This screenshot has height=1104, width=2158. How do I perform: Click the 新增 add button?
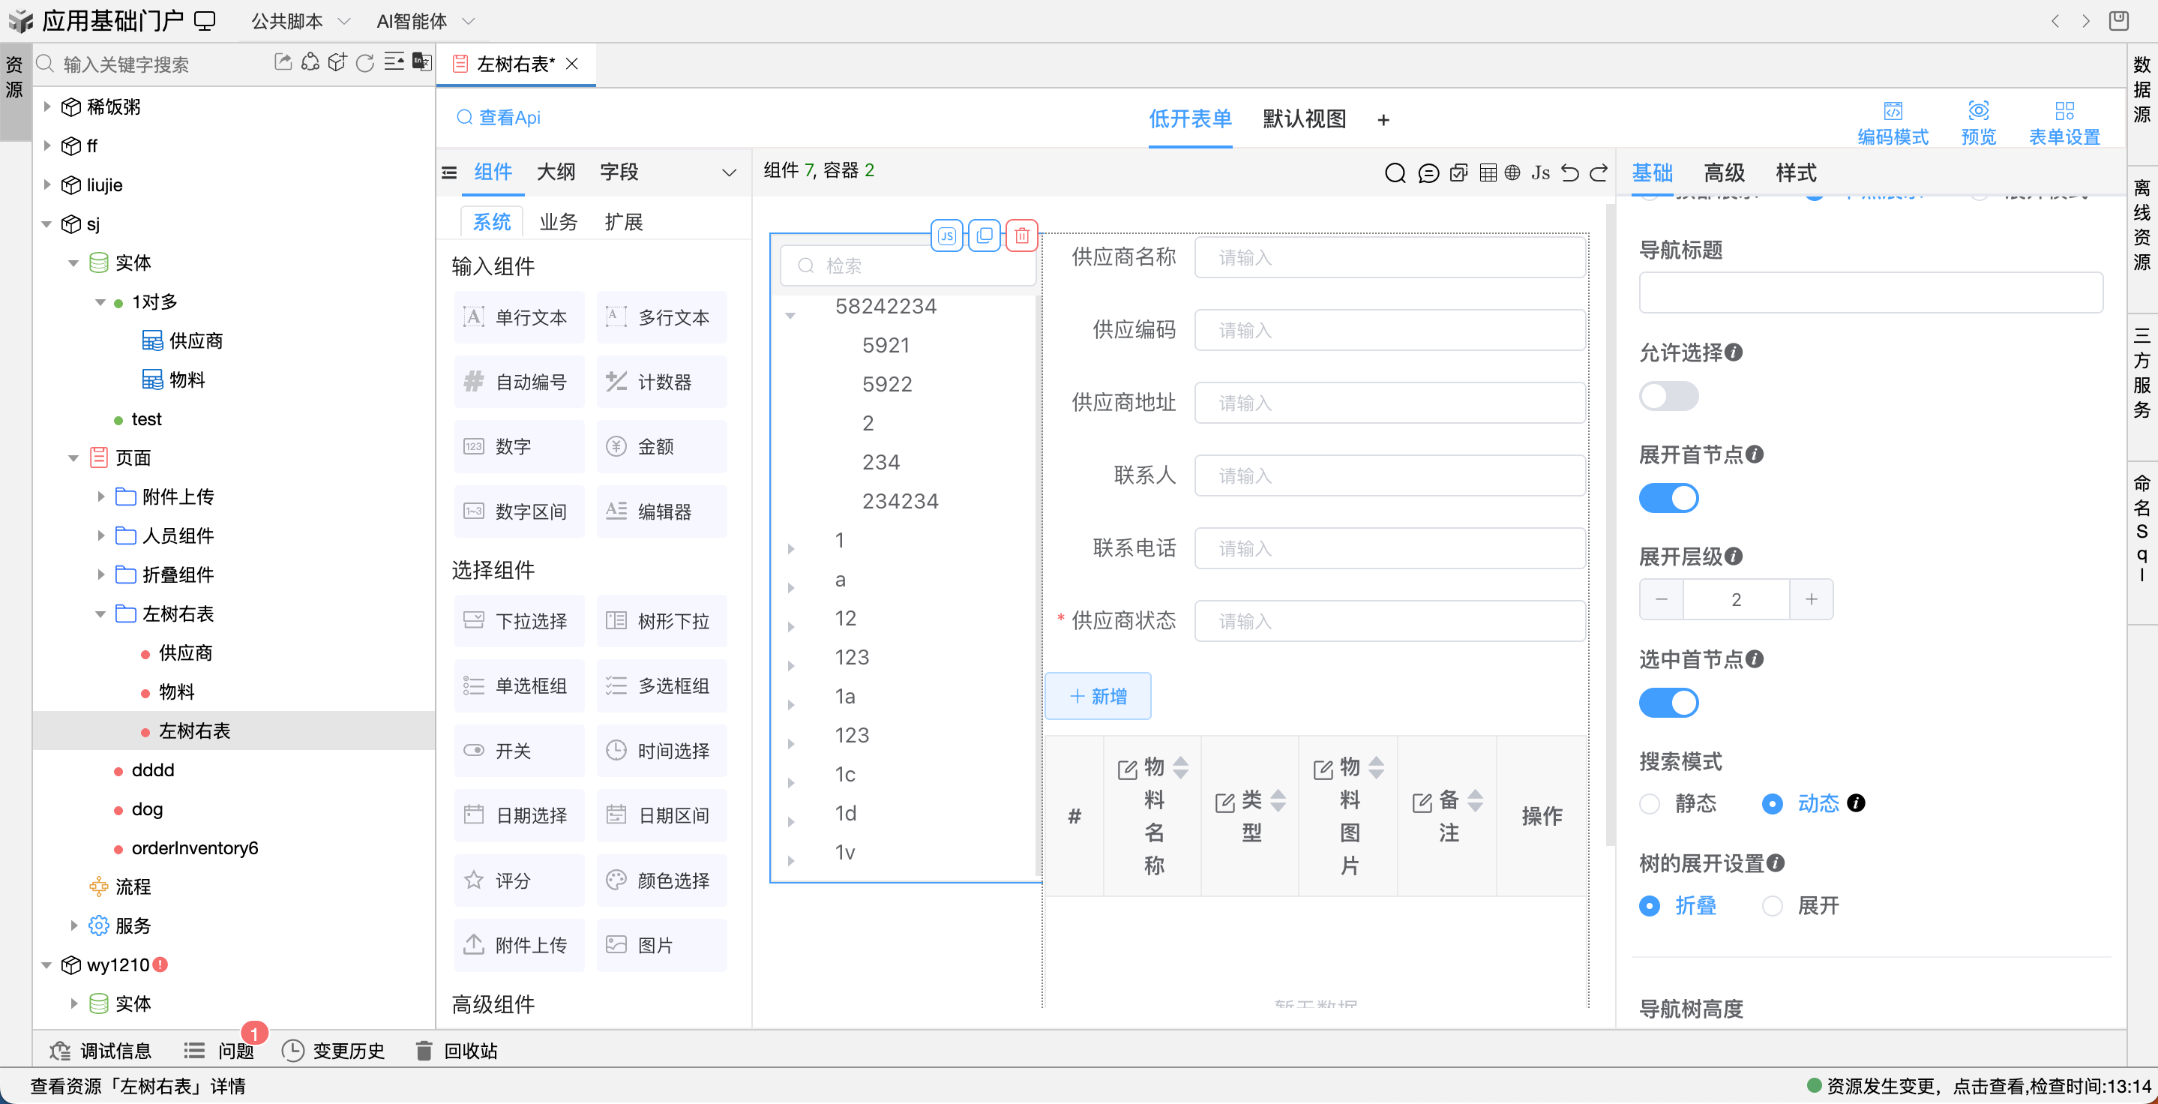tap(1098, 697)
